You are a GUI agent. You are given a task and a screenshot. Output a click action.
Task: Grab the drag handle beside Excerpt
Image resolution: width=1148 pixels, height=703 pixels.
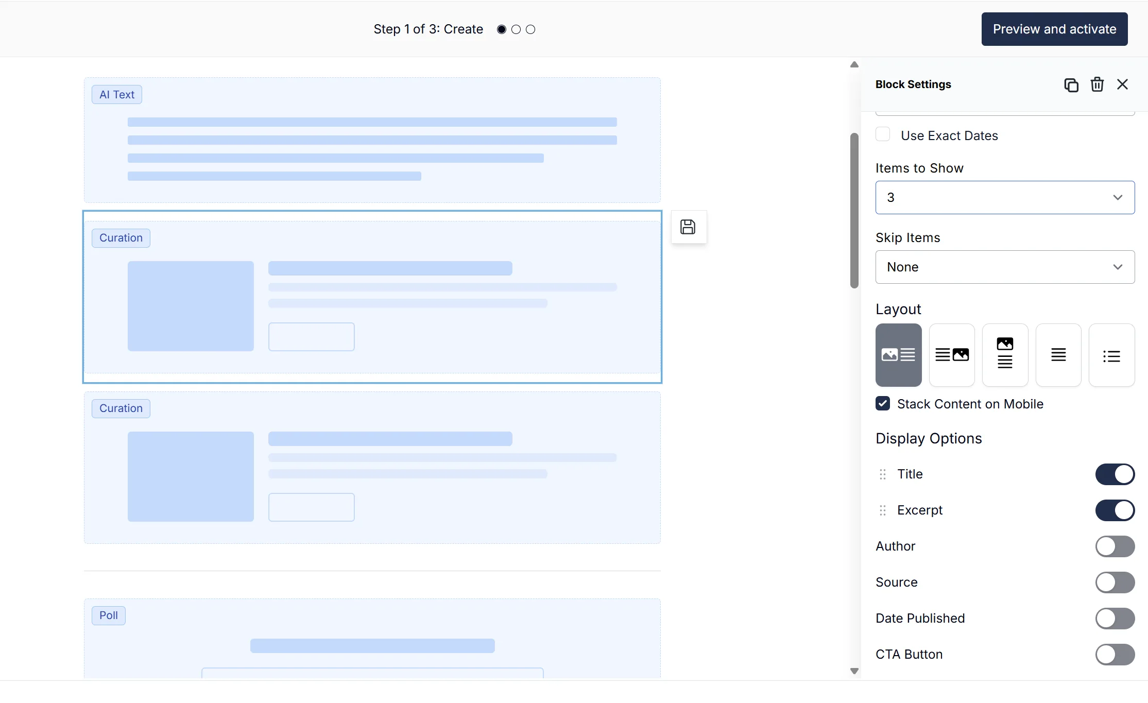883,510
